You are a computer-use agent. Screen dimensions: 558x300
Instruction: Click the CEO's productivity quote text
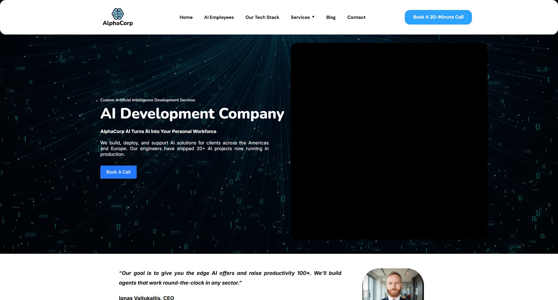pyautogui.click(x=230, y=278)
